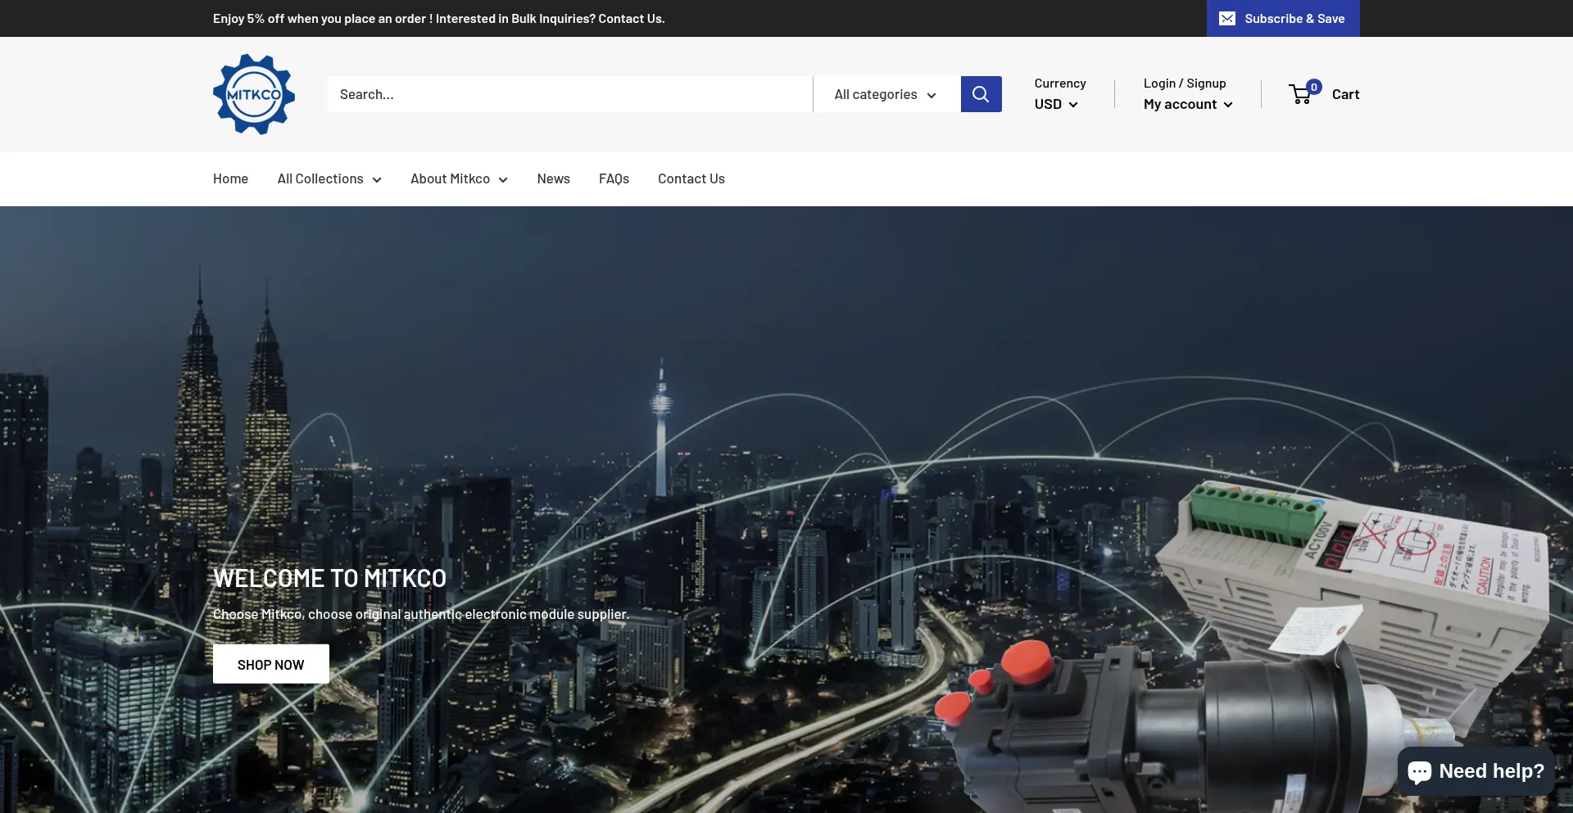Click the Subscribe & Save button
This screenshot has height=813, width=1573.
pos(1283,18)
